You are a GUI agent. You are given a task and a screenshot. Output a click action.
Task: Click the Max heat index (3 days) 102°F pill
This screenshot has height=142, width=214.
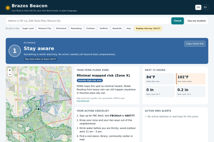point(40,59)
